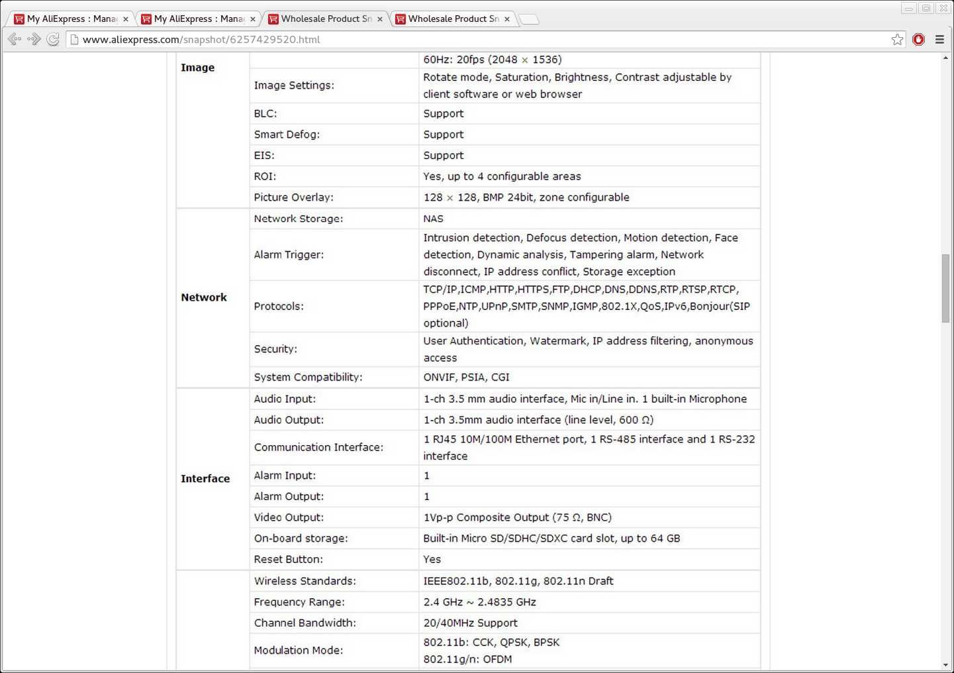This screenshot has height=673, width=954.
Task: Click the 'Frequency Range:' label
Action: (299, 602)
